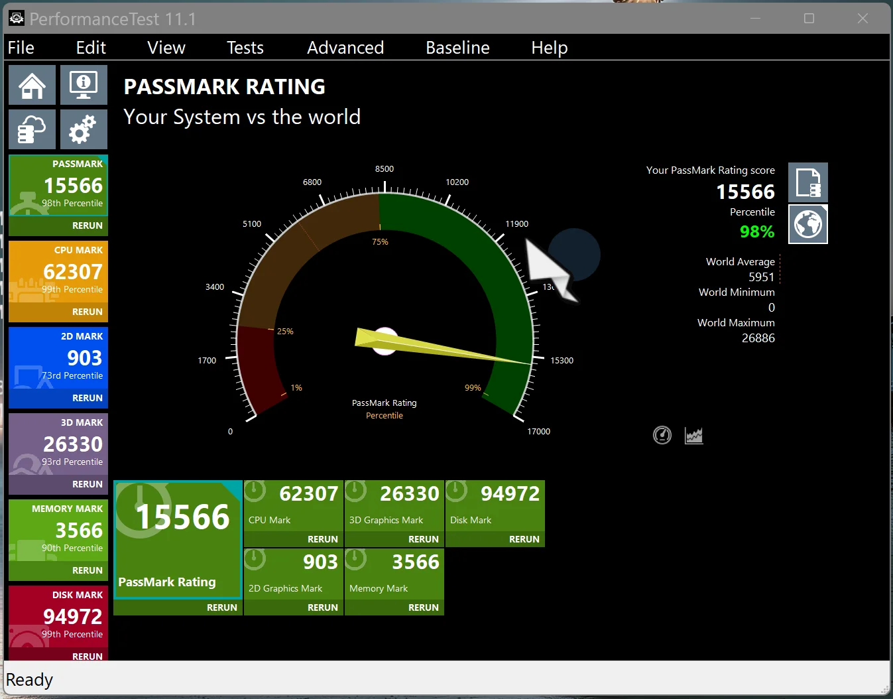Rerun the CPU Mark test in sidebar
This screenshot has height=699, width=893.
tap(58, 312)
